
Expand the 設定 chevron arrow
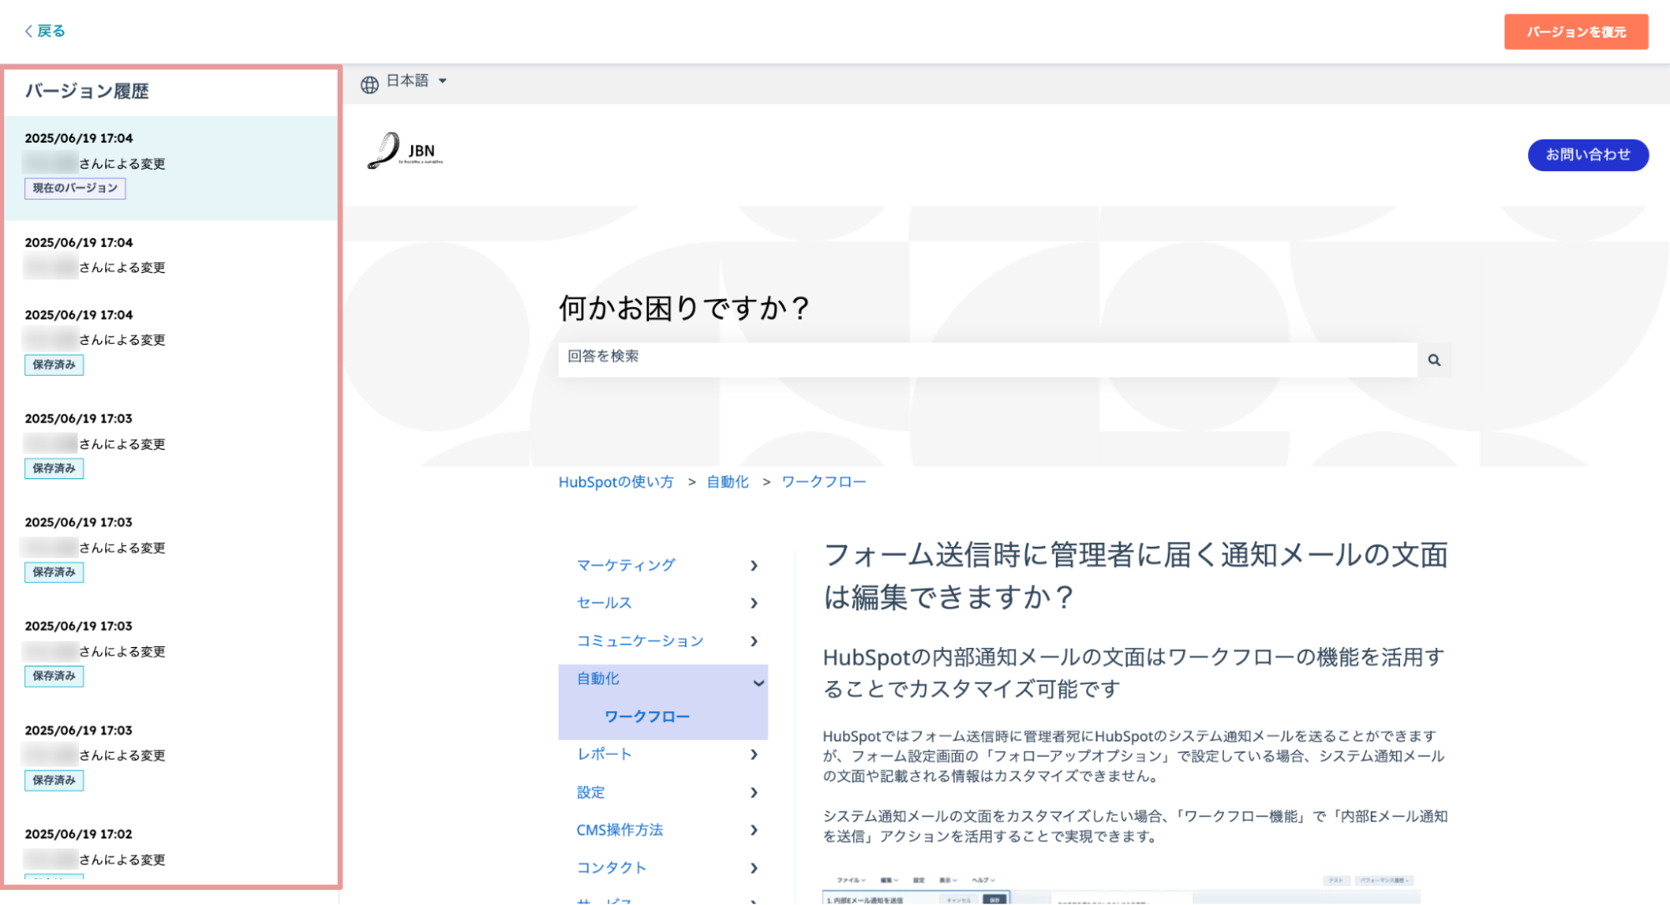754,792
